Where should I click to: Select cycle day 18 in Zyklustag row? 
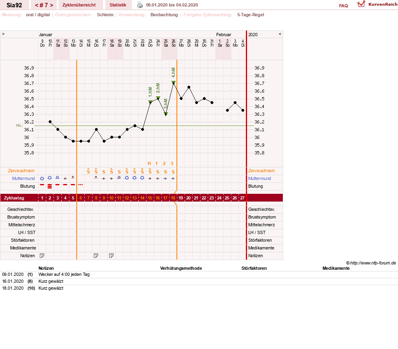173,198
